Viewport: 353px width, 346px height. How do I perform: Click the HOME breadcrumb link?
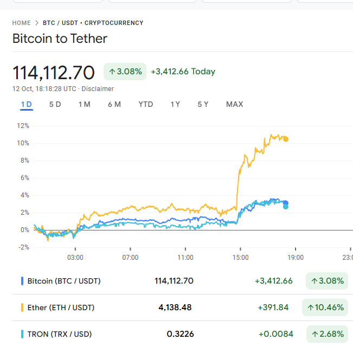pos(21,23)
